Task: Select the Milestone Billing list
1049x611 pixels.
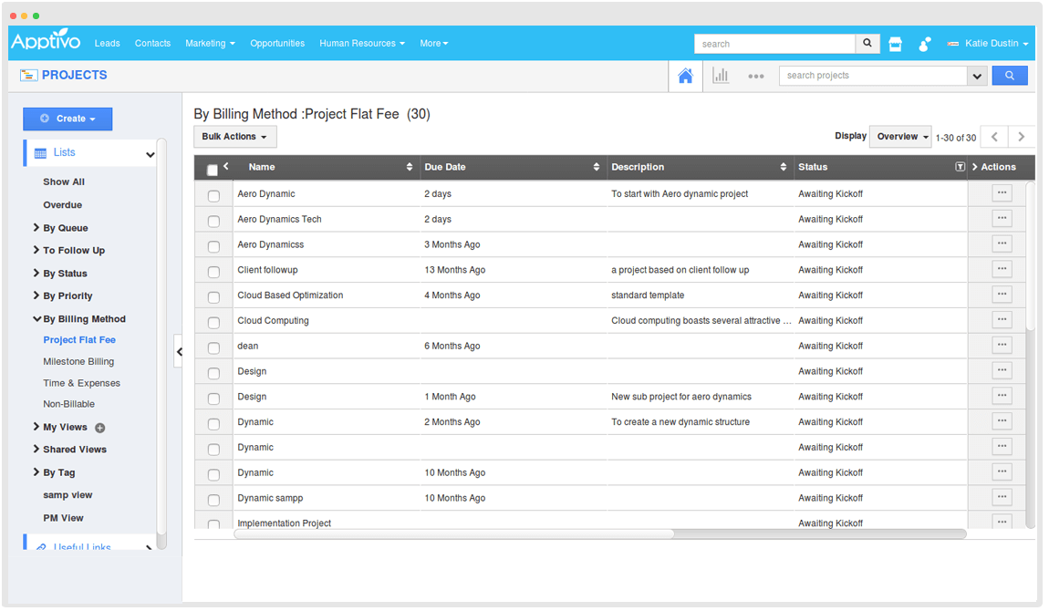Action: coord(78,362)
